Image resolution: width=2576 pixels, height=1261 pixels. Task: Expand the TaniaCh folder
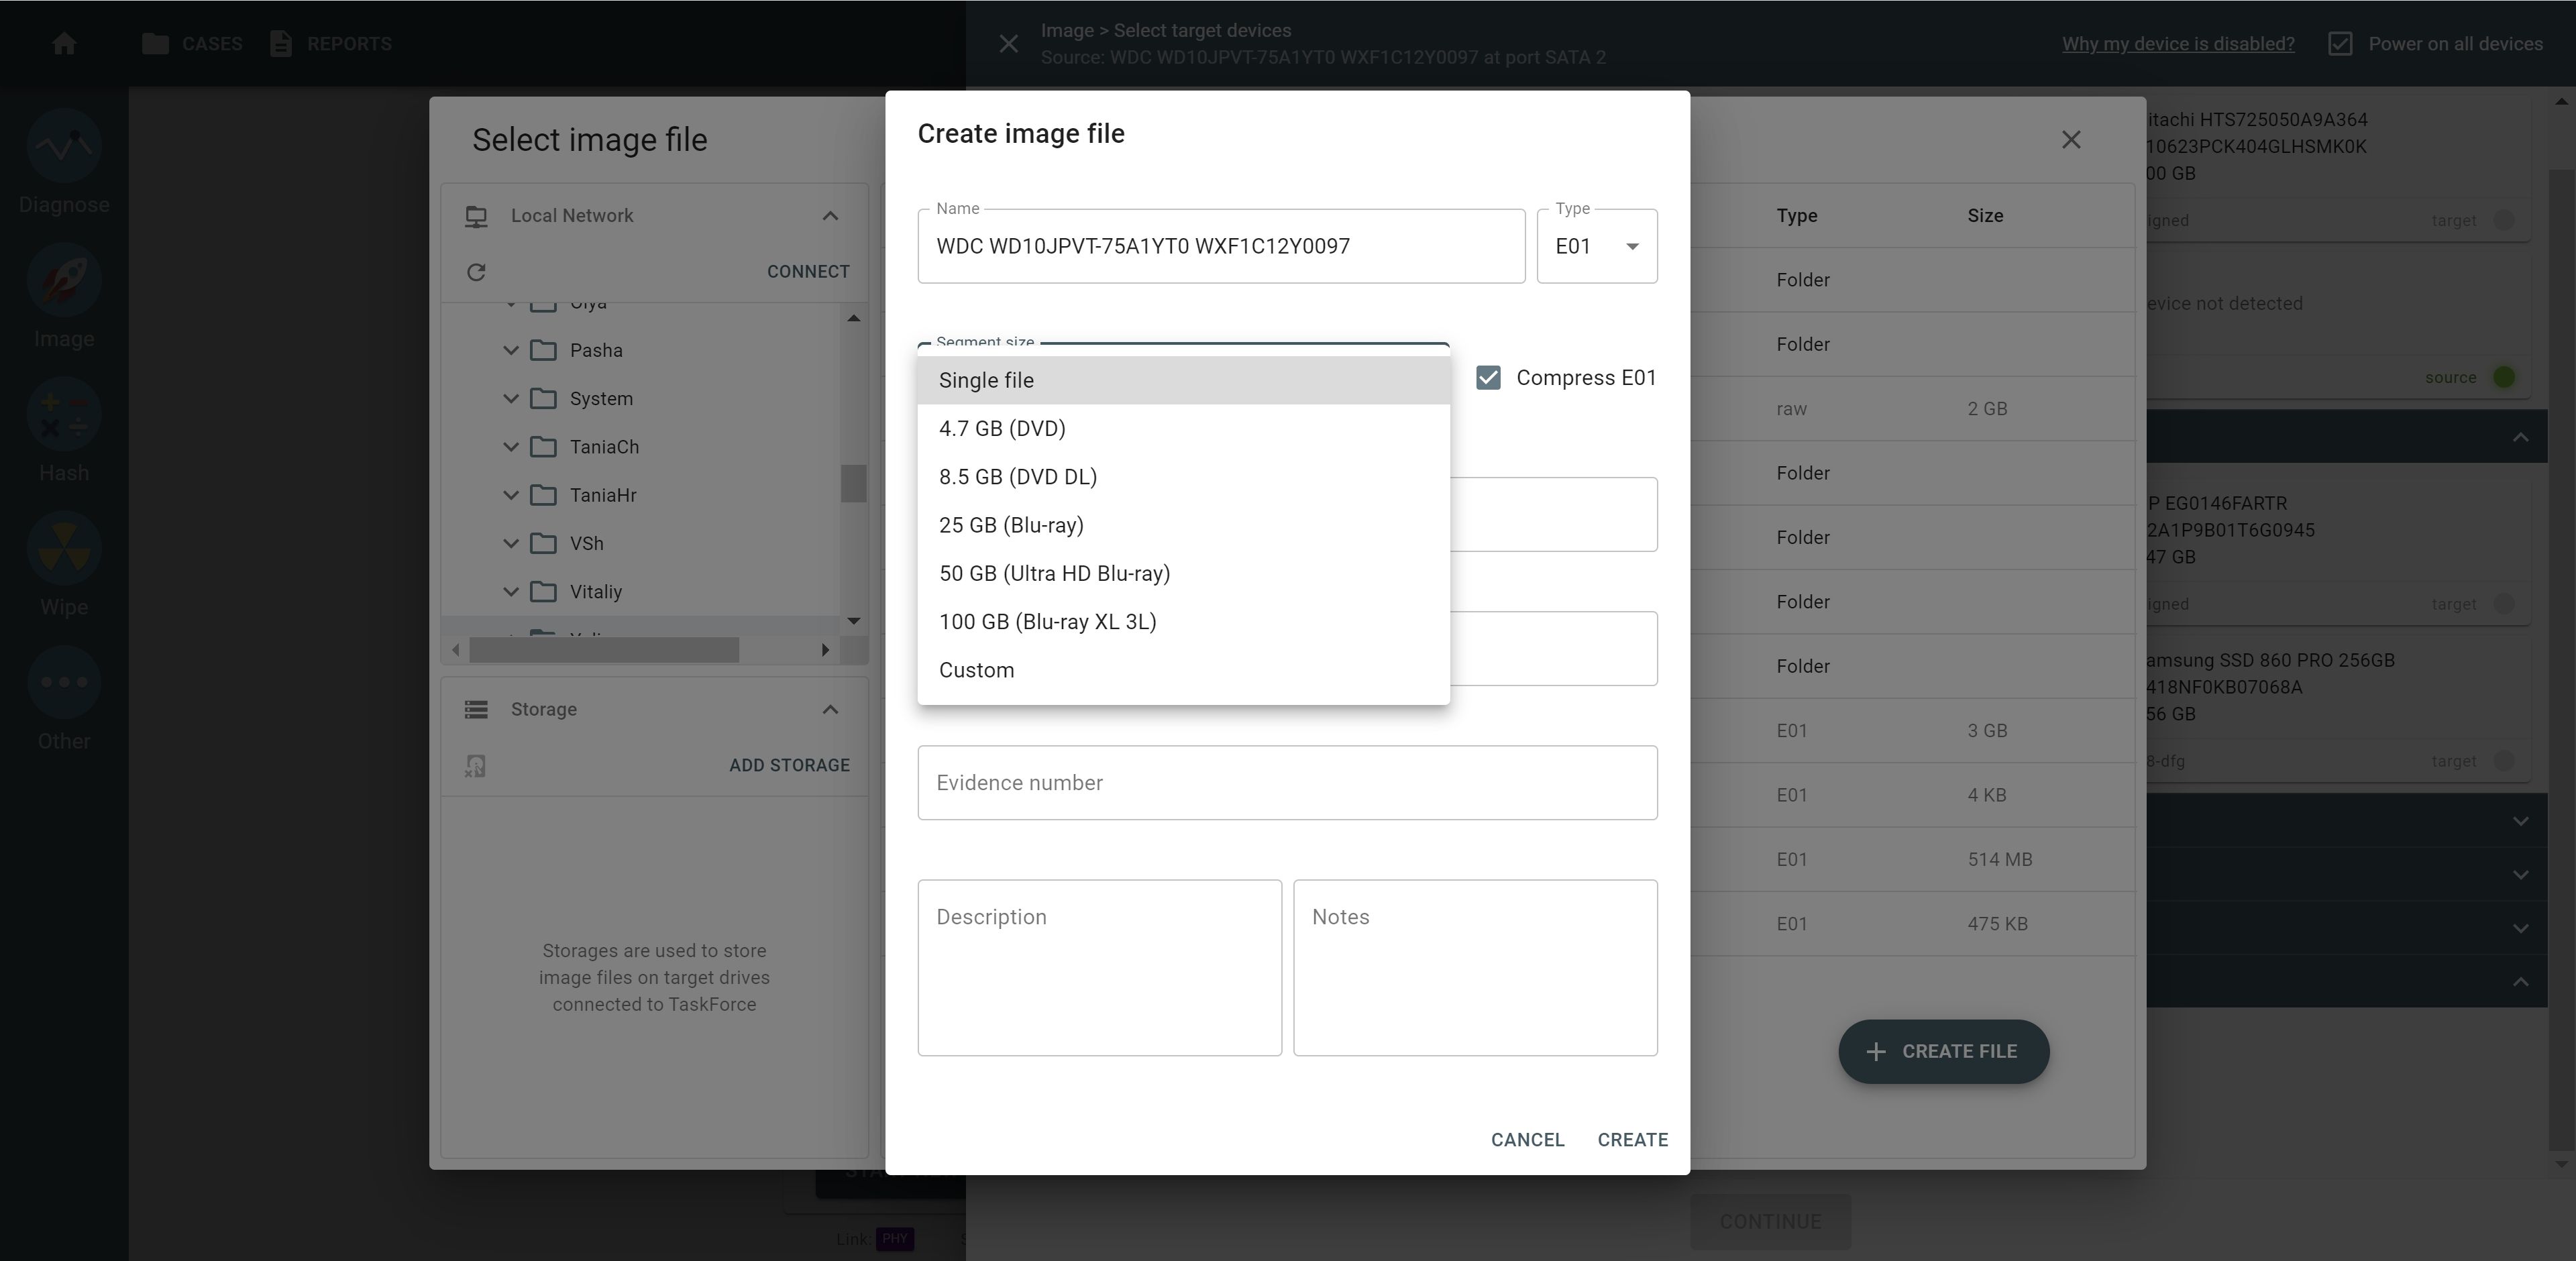coord(511,447)
